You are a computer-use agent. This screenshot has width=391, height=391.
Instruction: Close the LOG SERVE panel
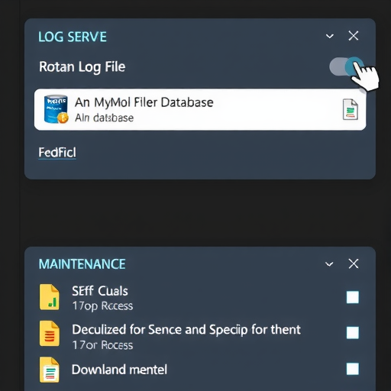tap(354, 36)
